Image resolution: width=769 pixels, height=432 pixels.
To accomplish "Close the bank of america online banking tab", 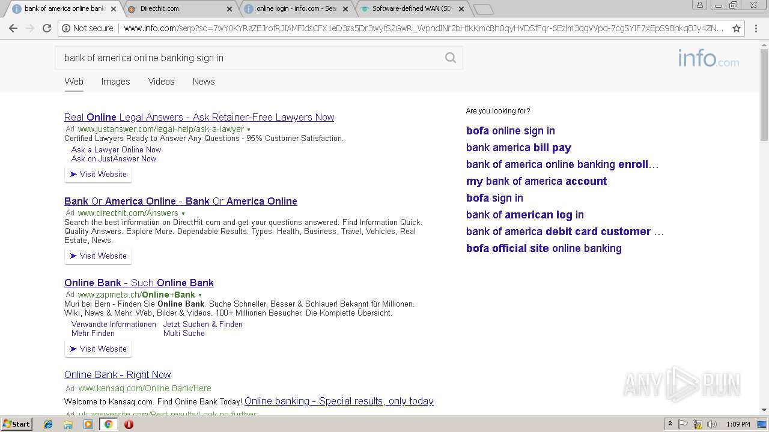I will click(x=114, y=9).
